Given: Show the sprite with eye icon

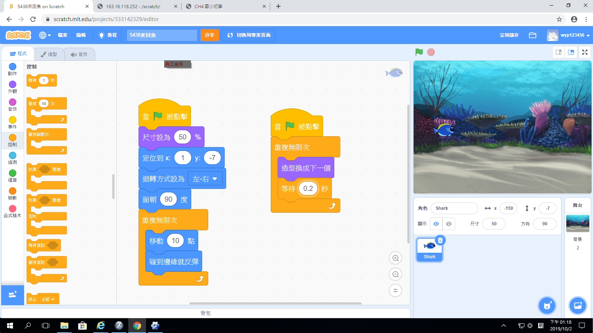Looking at the screenshot, I should 436,224.
